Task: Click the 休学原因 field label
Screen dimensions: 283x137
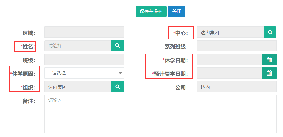Action: tap(24, 74)
